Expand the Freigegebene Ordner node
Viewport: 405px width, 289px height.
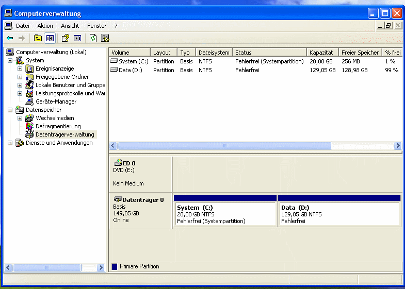pyautogui.click(x=20, y=77)
